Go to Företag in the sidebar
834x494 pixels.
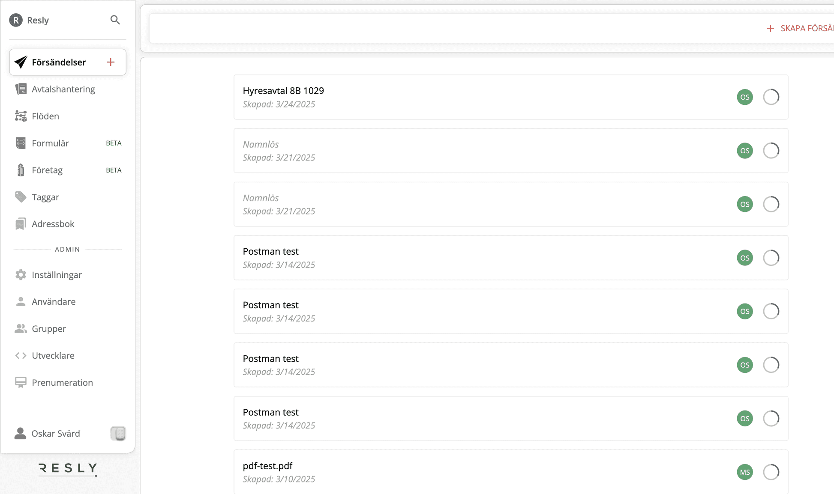(x=47, y=170)
